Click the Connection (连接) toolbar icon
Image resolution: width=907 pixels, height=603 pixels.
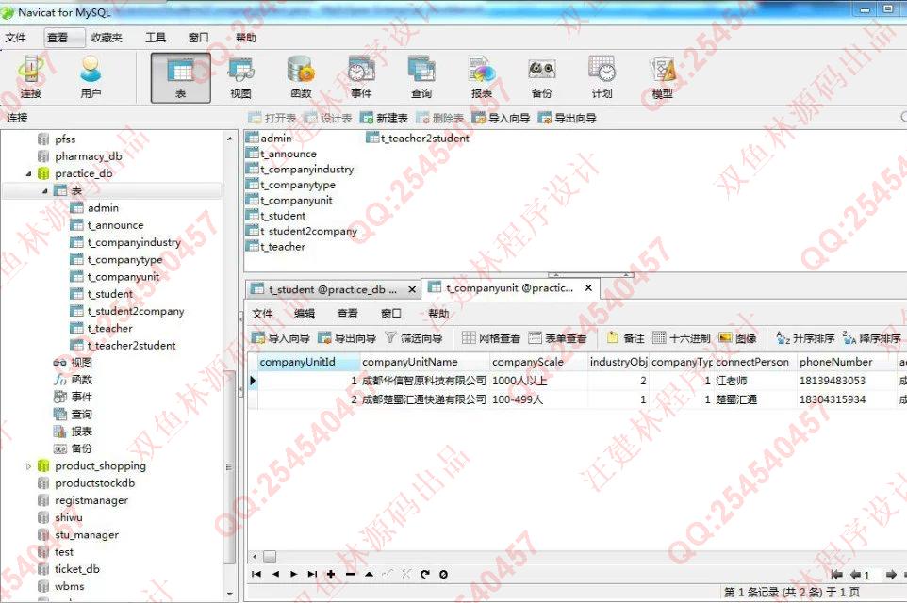click(x=31, y=77)
